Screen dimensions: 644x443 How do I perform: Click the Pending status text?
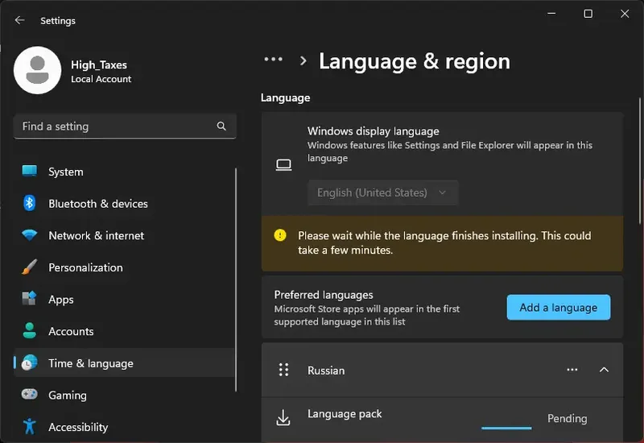tap(568, 418)
